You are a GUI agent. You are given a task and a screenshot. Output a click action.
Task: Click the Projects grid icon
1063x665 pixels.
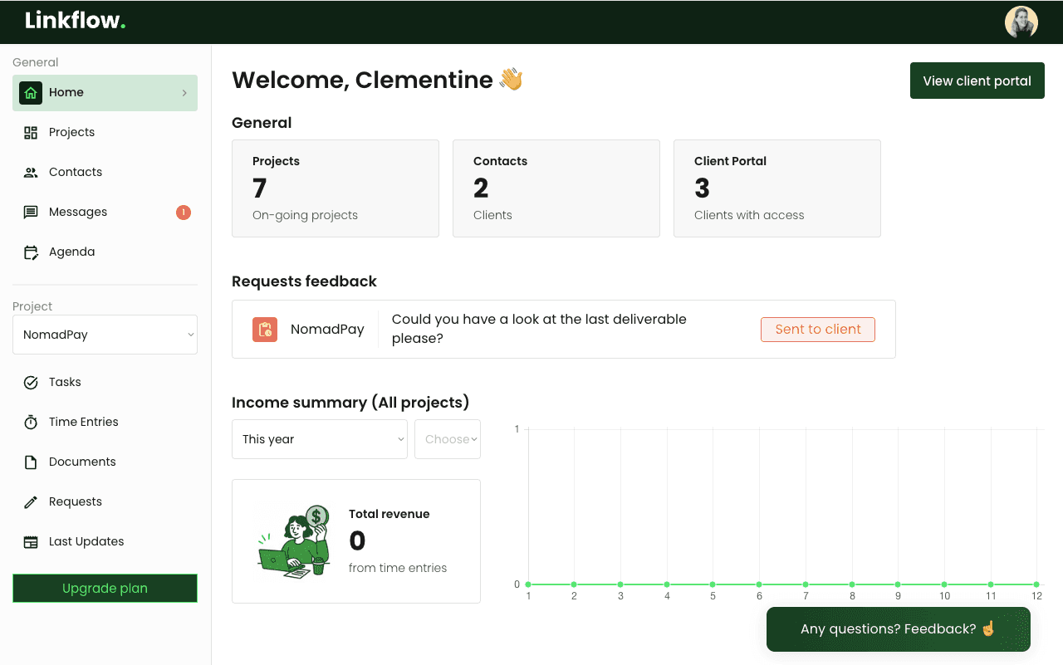coord(31,133)
